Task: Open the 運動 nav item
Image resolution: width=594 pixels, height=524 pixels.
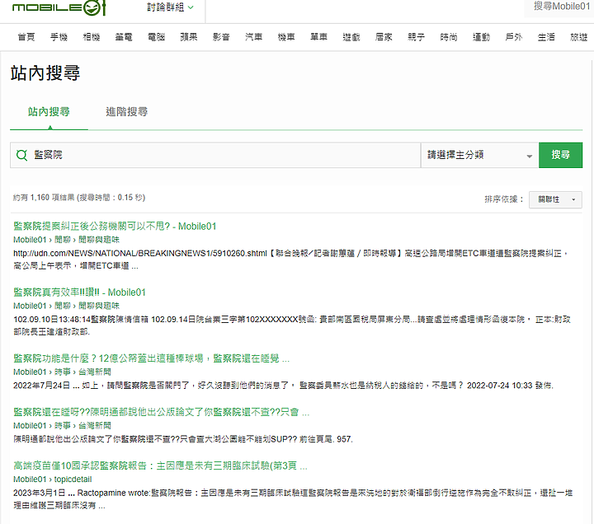Action: (x=482, y=37)
